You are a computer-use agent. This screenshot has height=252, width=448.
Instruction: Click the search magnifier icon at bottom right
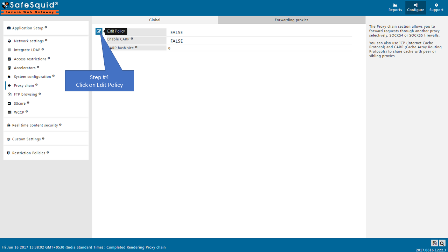pyautogui.click(x=442, y=243)
